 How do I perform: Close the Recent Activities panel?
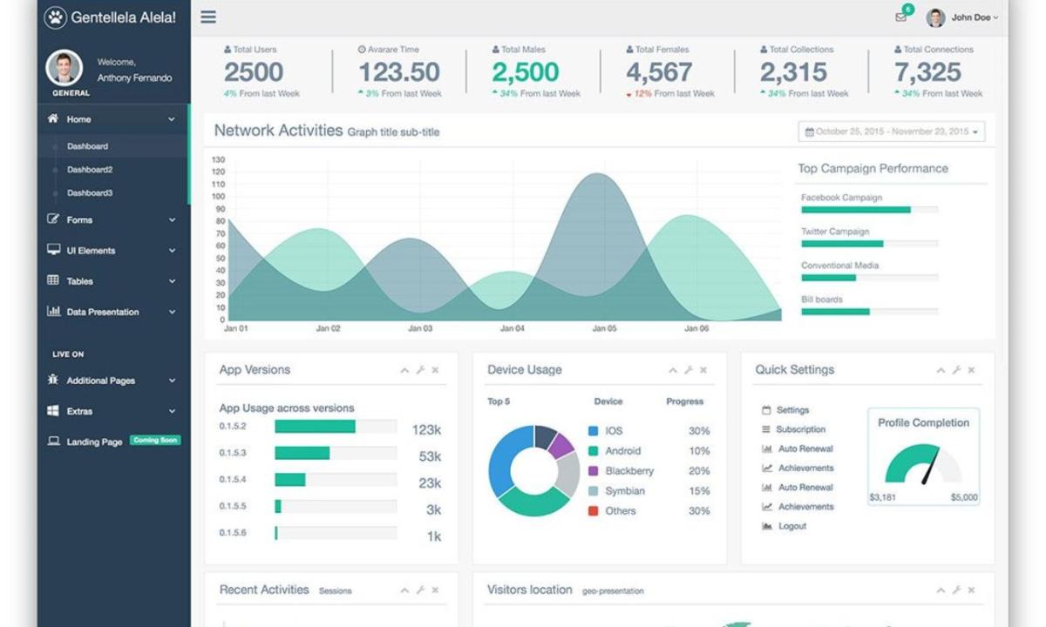[x=435, y=590]
